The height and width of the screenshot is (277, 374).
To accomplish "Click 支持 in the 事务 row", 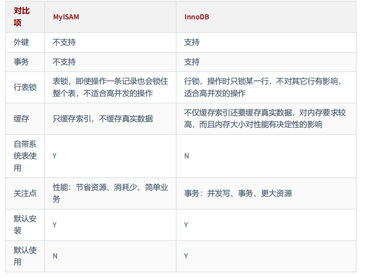I will coord(192,62).
